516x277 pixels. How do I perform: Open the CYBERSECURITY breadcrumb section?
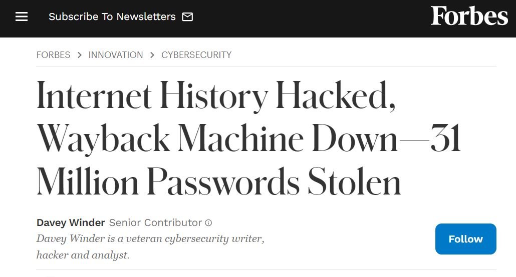point(196,55)
